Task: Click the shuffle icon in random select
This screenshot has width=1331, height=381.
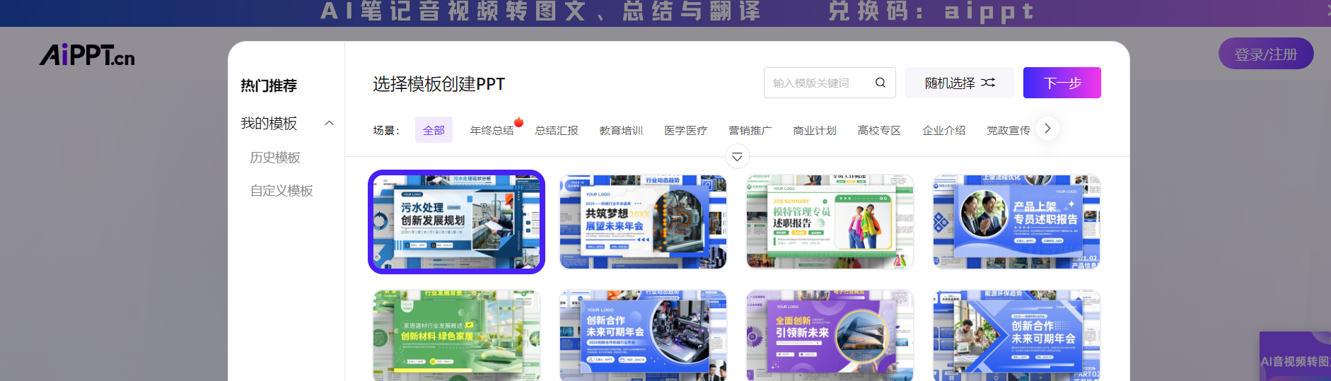Action: click(988, 83)
